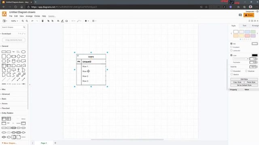Open the Line Color pencil tool

tap(62, 21)
